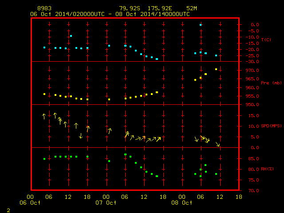The width and height of the screenshot is (284, 213).
Task: Click the 52M elevation label
Action: (x=192, y=8)
